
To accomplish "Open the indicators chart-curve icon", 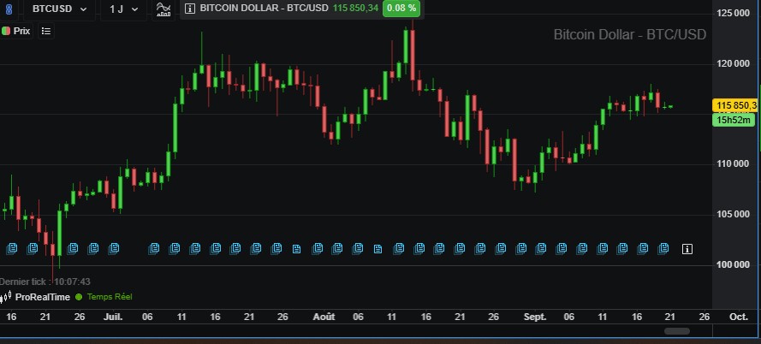I will pos(164,9).
